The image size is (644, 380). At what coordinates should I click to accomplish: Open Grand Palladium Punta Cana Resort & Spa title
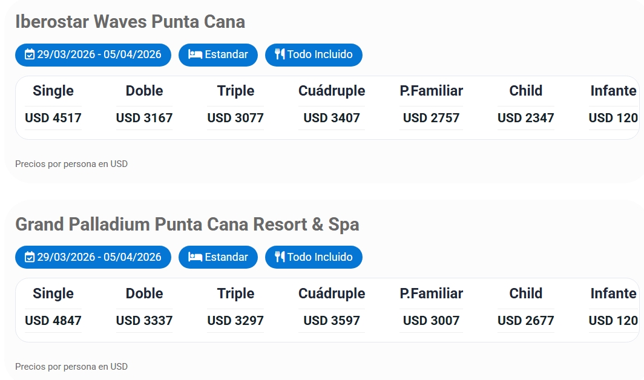187,224
